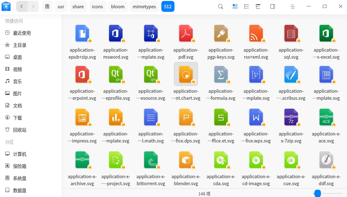Click the application-x-cda.svg disc icon
Image resolution: width=347 pixels, height=197 pixels.
point(221,160)
